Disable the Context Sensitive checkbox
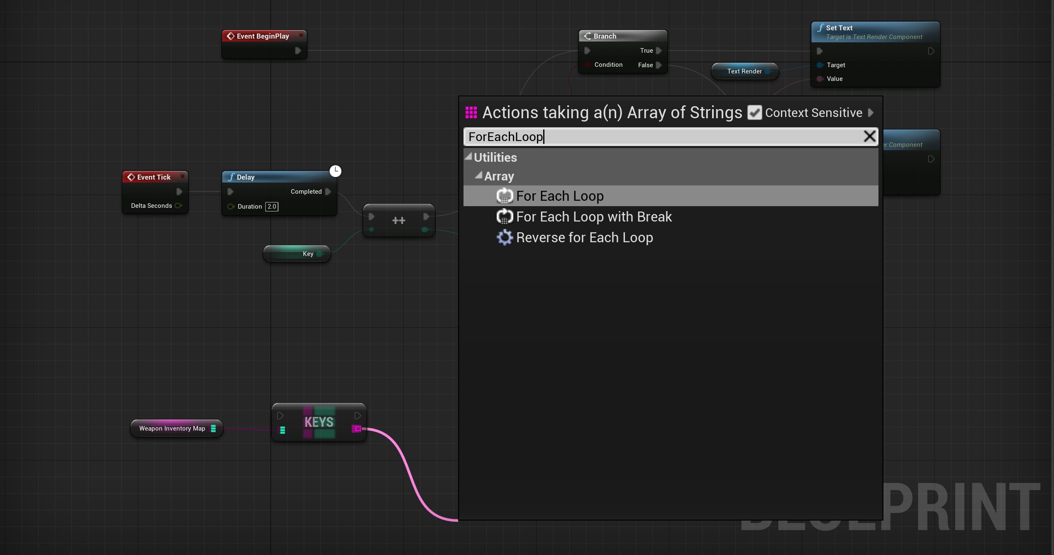The width and height of the screenshot is (1054, 555). coord(754,112)
